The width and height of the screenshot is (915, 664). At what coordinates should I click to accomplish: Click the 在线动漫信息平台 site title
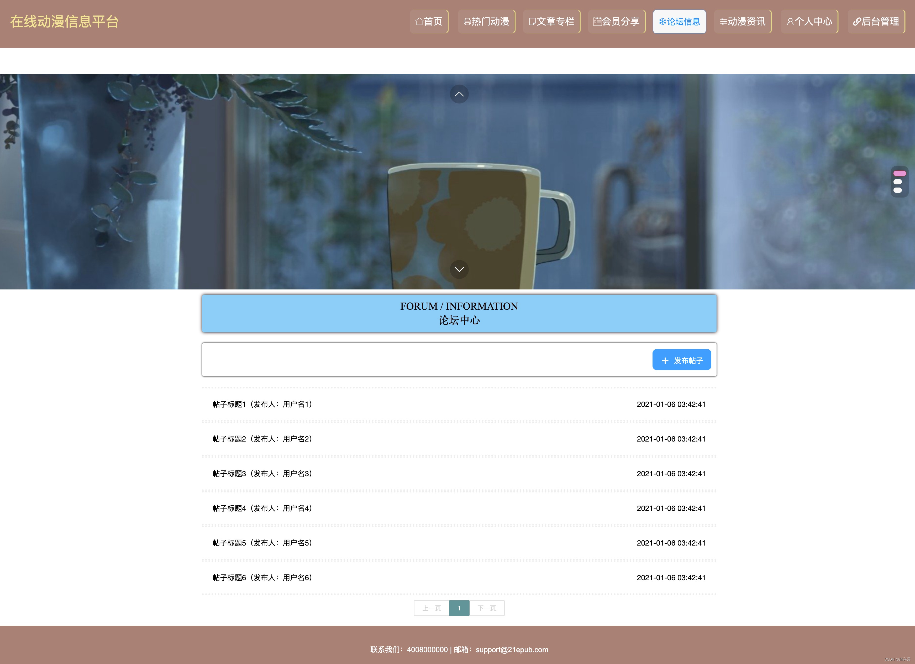[65, 22]
